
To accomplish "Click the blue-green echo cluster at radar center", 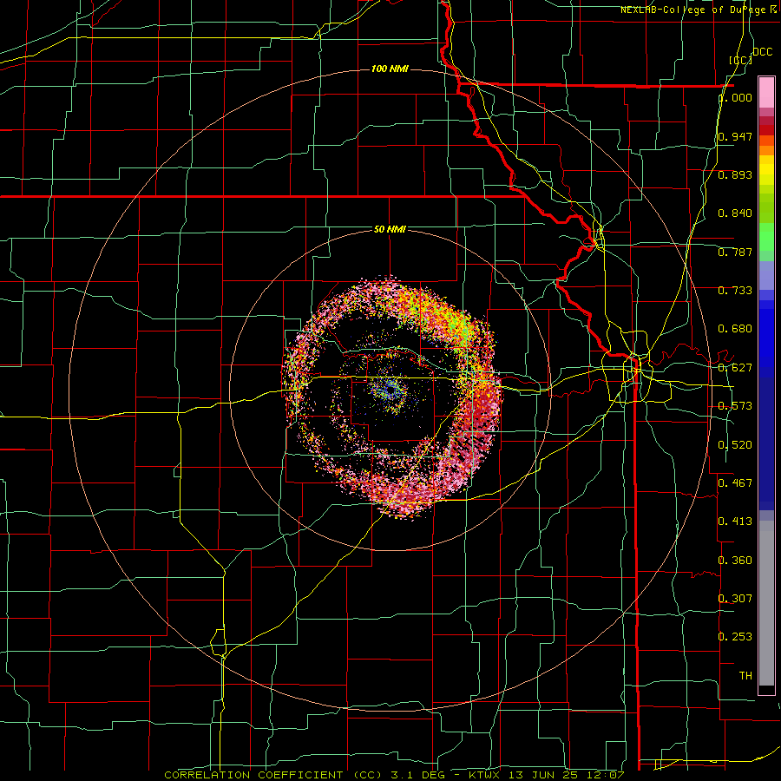I will (x=389, y=388).
